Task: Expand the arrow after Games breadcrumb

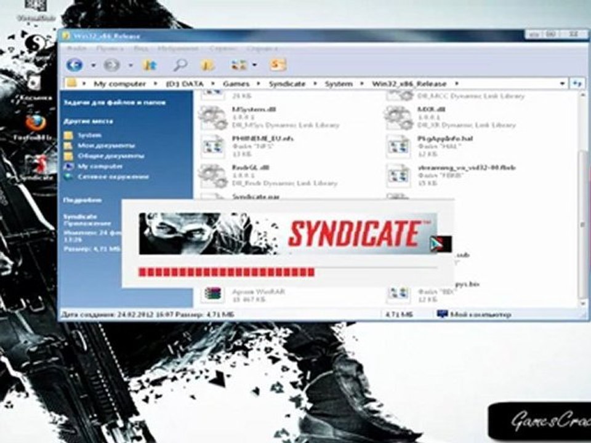Action: [259, 84]
